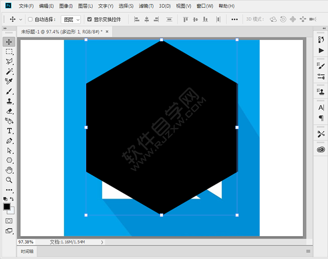This screenshot has width=328, height=259.
Task: Click the black foreground color swatch
Action: (7, 207)
